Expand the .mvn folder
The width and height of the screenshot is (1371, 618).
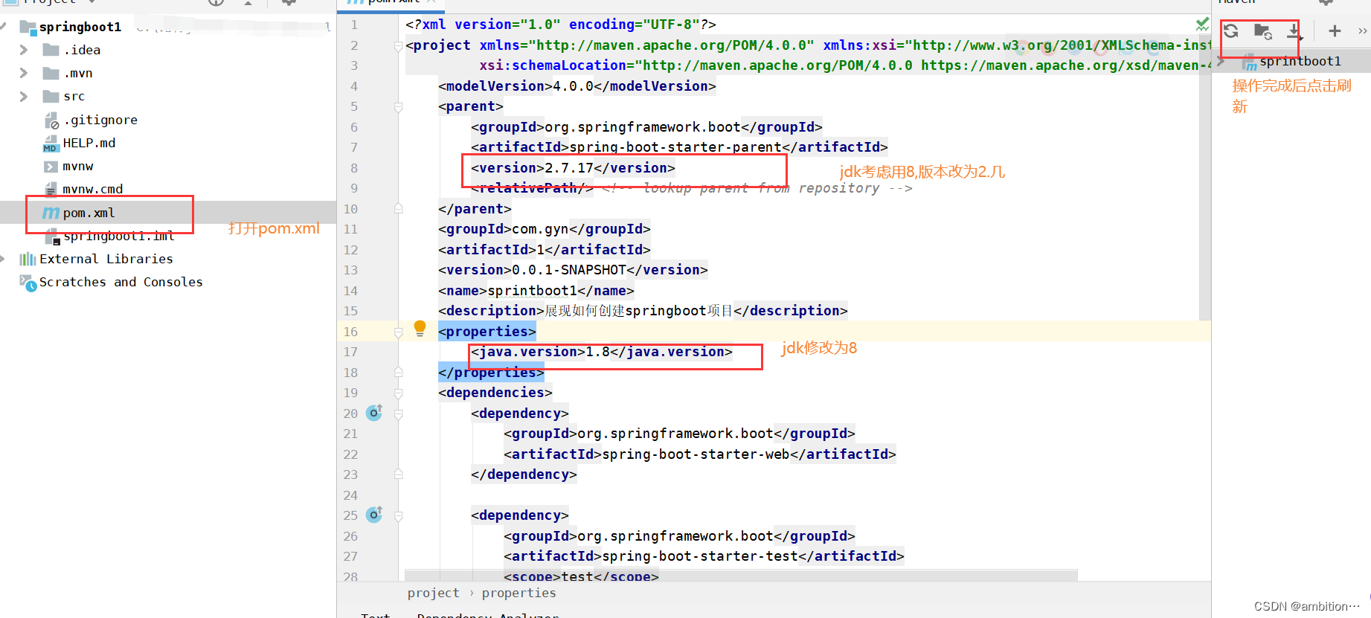pyautogui.click(x=23, y=73)
